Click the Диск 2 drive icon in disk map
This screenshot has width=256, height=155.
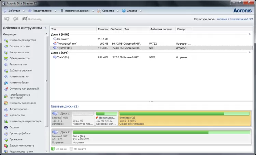pos(55,132)
